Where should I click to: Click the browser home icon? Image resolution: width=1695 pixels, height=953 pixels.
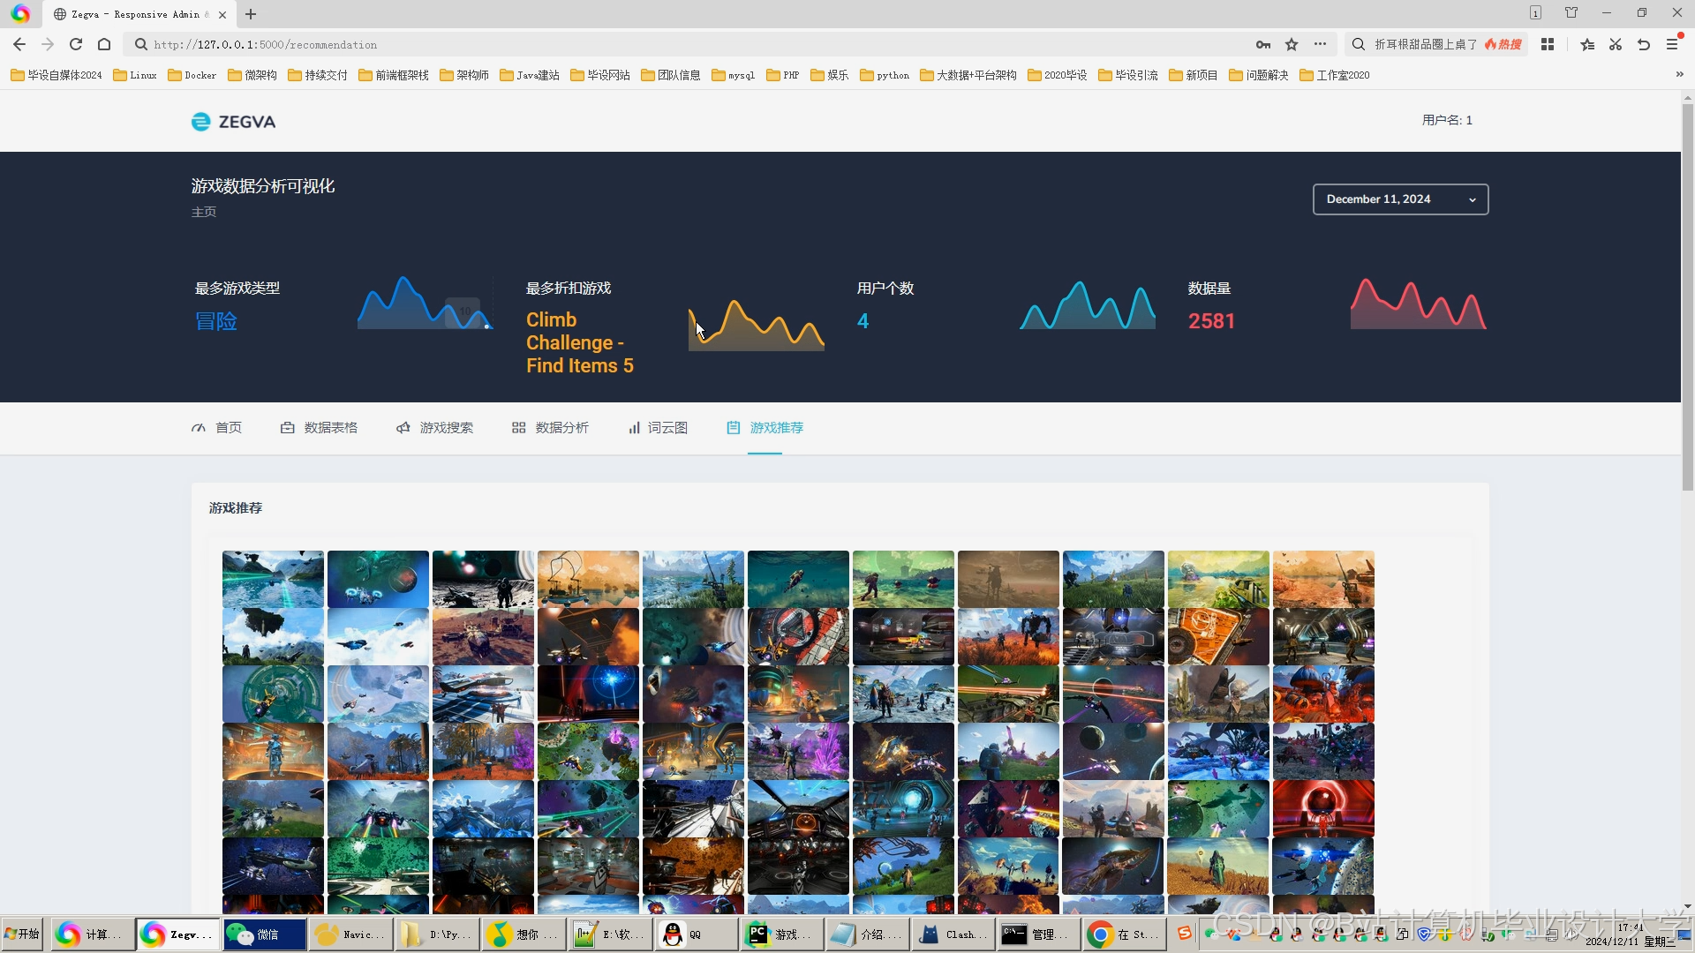coord(104,44)
